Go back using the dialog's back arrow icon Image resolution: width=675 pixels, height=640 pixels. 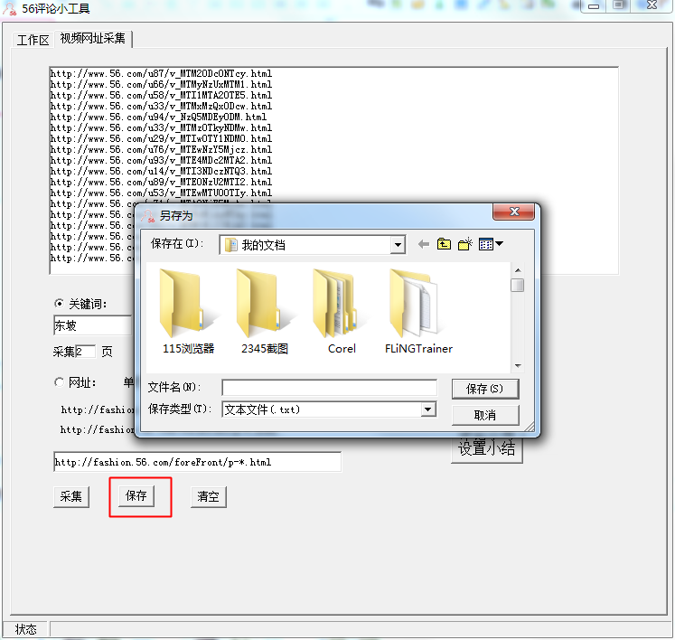[424, 245]
